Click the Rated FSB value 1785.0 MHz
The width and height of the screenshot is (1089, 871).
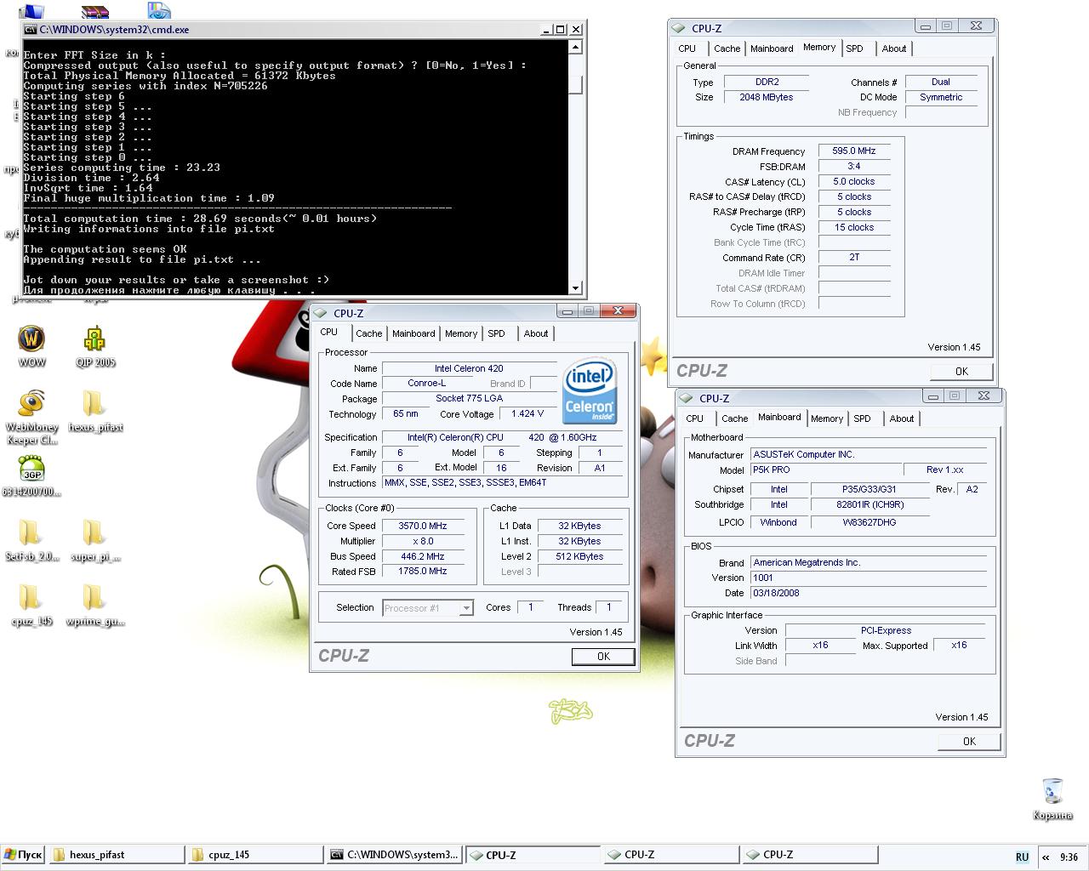[423, 572]
